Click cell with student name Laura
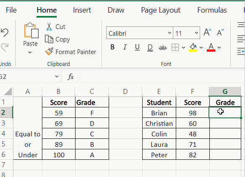Viewport: 245px width, 177px height. pyautogui.click(x=159, y=144)
